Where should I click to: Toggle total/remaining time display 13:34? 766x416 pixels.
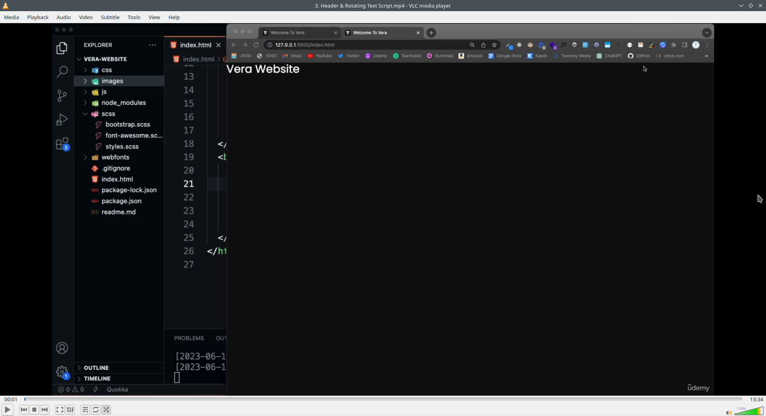[756, 399]
